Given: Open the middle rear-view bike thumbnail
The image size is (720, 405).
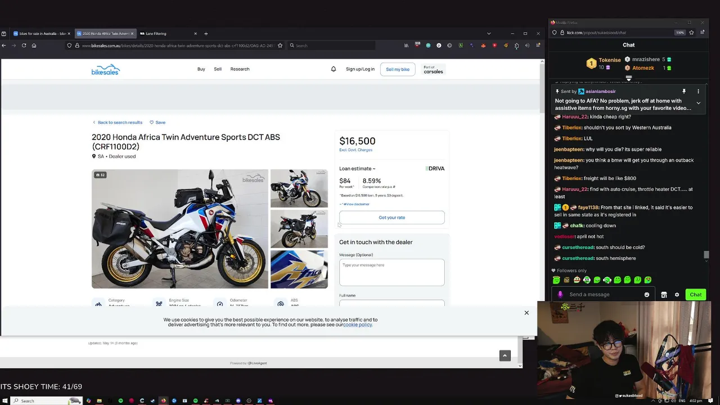Looking at the screenshot, I should (299, 229).
